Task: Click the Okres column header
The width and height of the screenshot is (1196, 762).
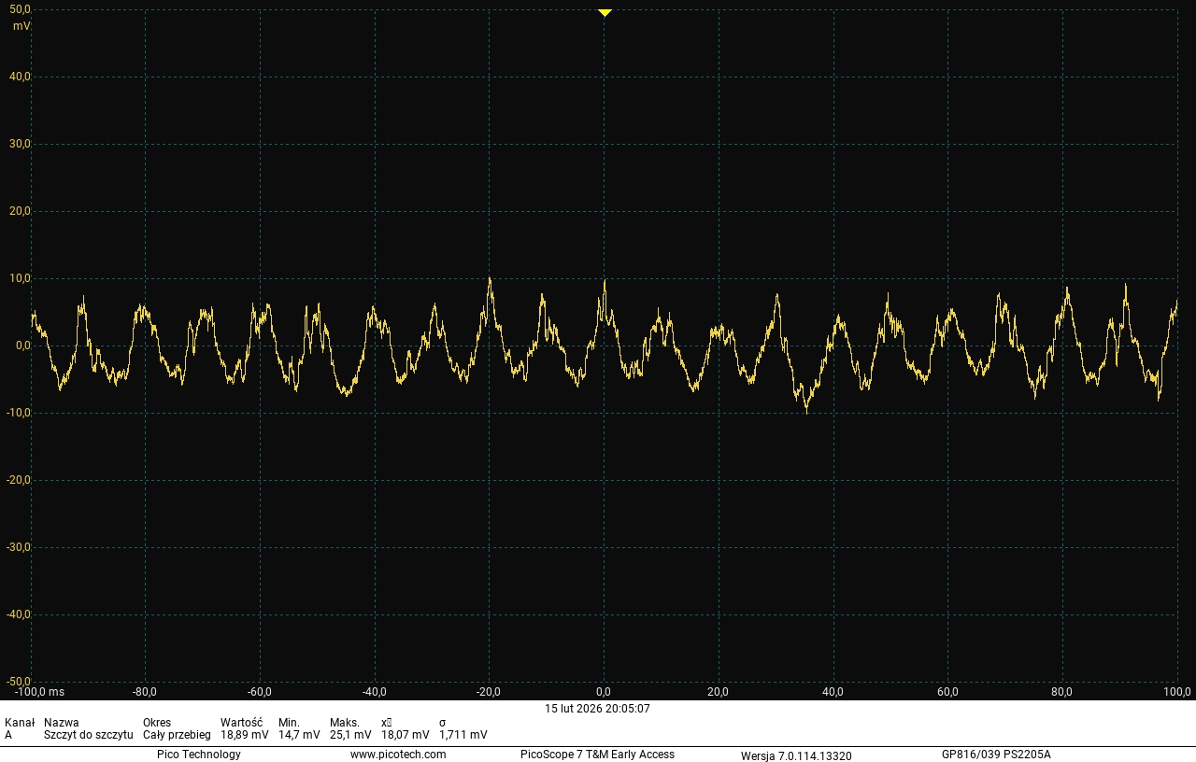Action: (157, 723)
